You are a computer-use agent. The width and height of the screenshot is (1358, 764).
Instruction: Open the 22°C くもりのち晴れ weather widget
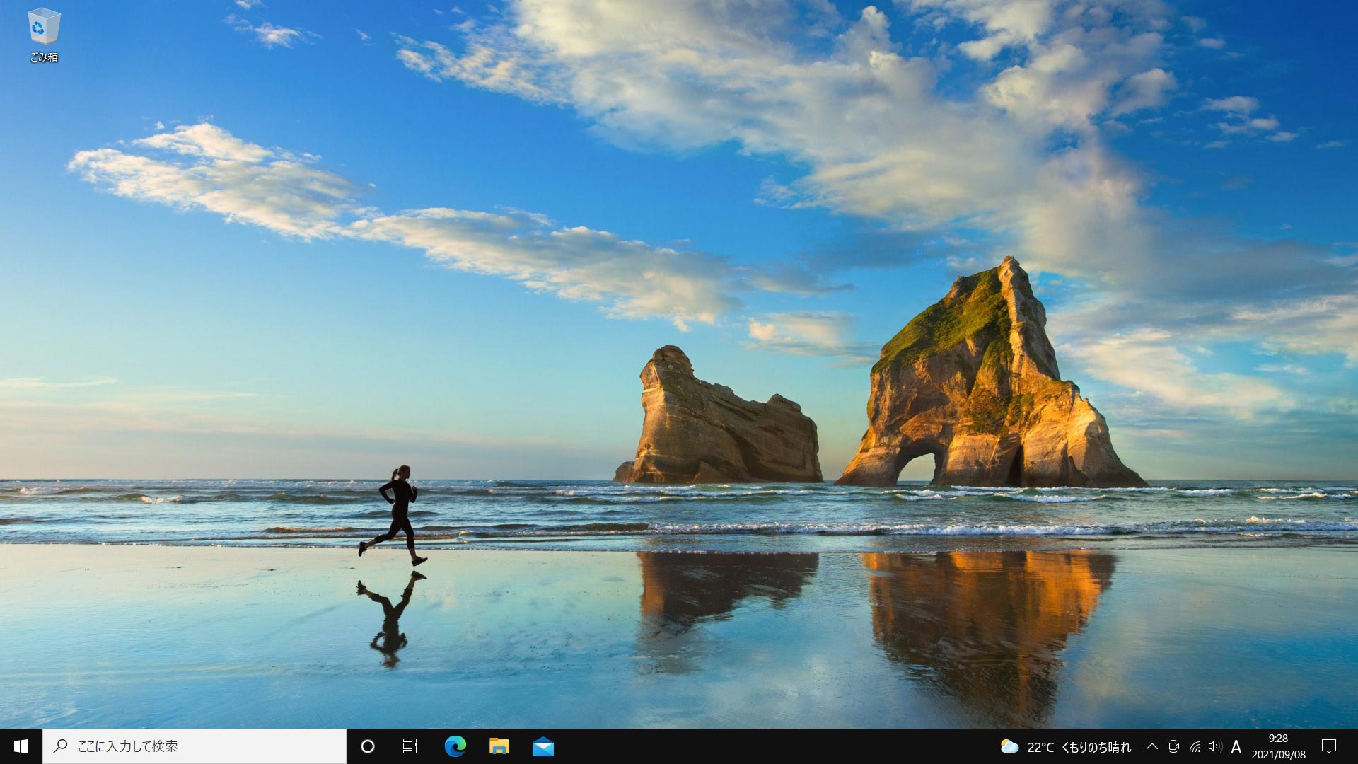[1065, 746]
